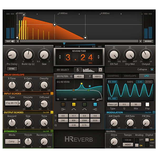
Task: Toggle Output Echoes On/Off yellow switch
Action: click(52, 112)
